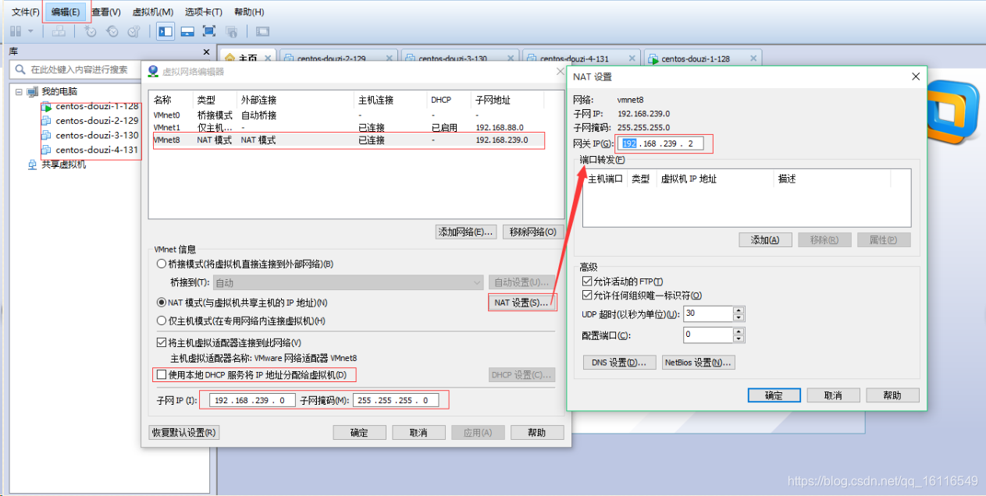The image size is (986, 496).
Task: Select NAT 模式 radio button
Action: pos(162,303)
